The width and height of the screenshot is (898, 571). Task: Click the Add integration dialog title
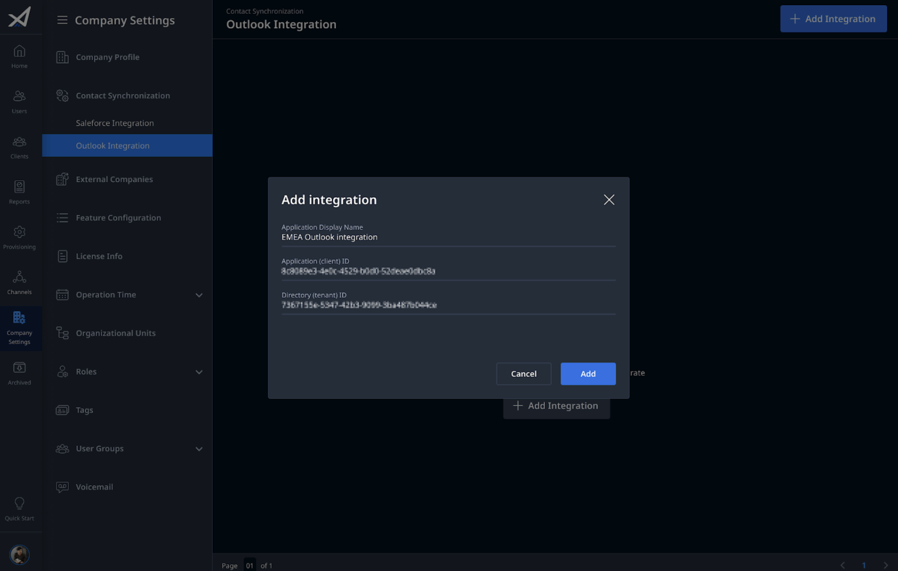(329, 200)
